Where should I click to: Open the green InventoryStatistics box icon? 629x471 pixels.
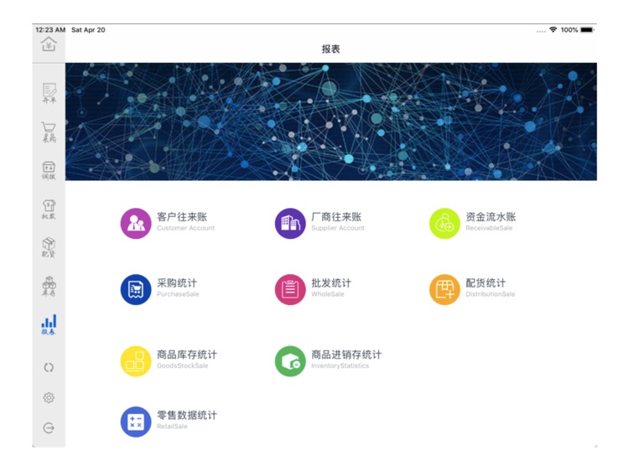pyautogui.click(x=290, y=361)
